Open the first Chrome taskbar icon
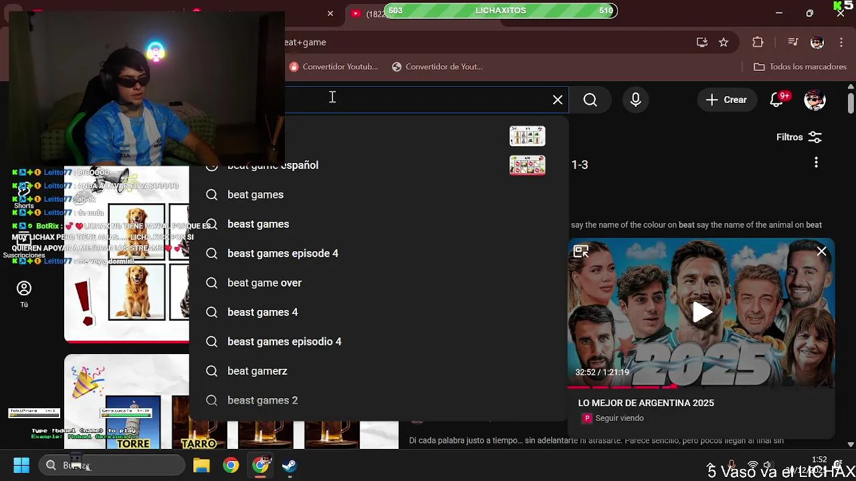 point(231,466)
